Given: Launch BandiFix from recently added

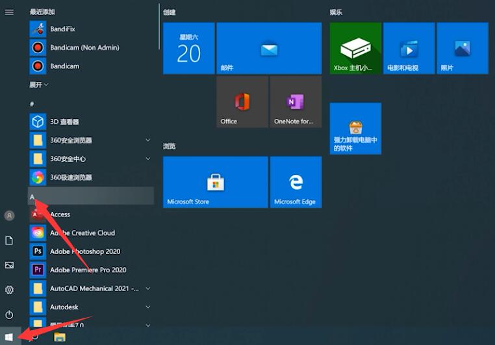Looking at the screenshot, I should coord(91,29).
